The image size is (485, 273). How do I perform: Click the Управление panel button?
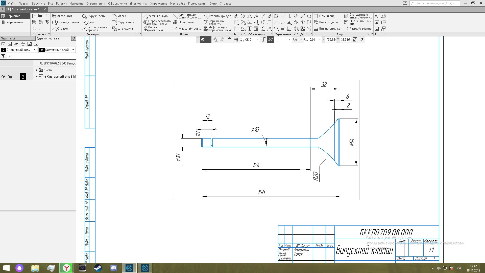tap(15, 22)
